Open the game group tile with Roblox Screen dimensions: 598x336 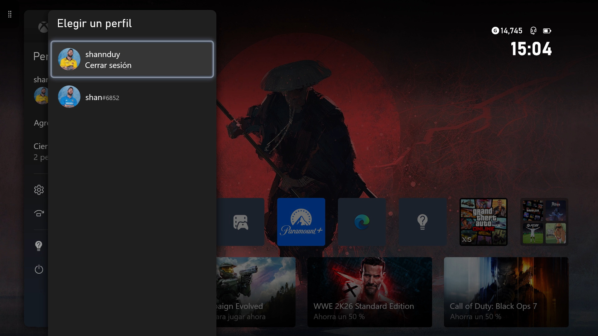coord(544,222)
